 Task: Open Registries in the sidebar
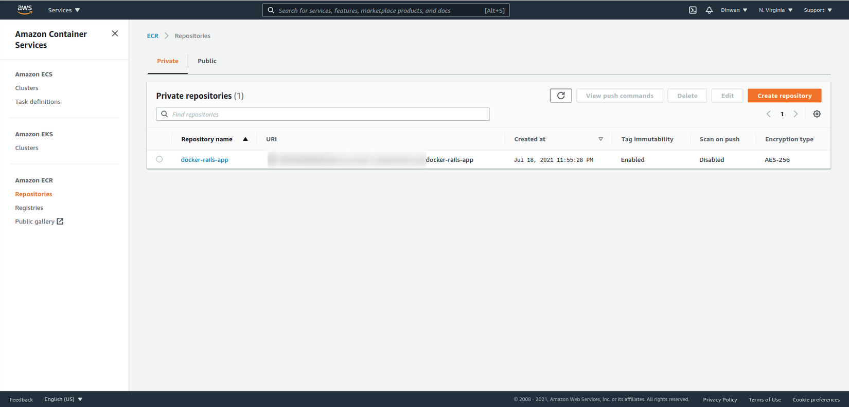point(29,208)
